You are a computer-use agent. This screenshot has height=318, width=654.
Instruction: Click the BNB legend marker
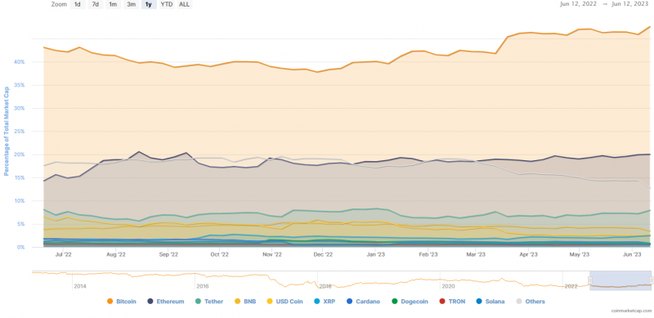click(237, 302)
